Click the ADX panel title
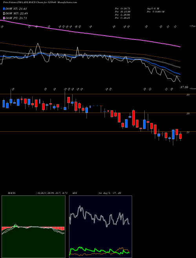 pos(75,193)
